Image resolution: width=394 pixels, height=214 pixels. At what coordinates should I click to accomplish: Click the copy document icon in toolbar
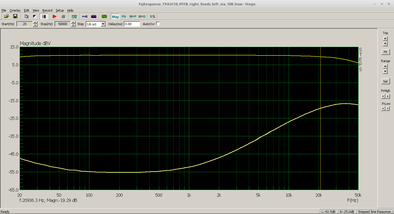(x=26, y=16)
